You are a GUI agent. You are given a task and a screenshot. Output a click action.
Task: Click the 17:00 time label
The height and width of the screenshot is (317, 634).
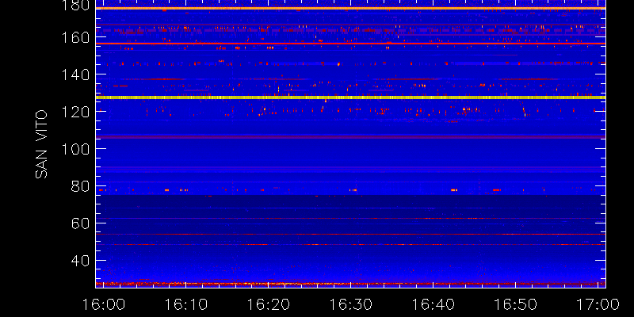598,304
